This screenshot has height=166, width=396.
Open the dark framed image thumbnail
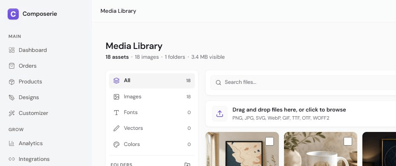[379, 149]
